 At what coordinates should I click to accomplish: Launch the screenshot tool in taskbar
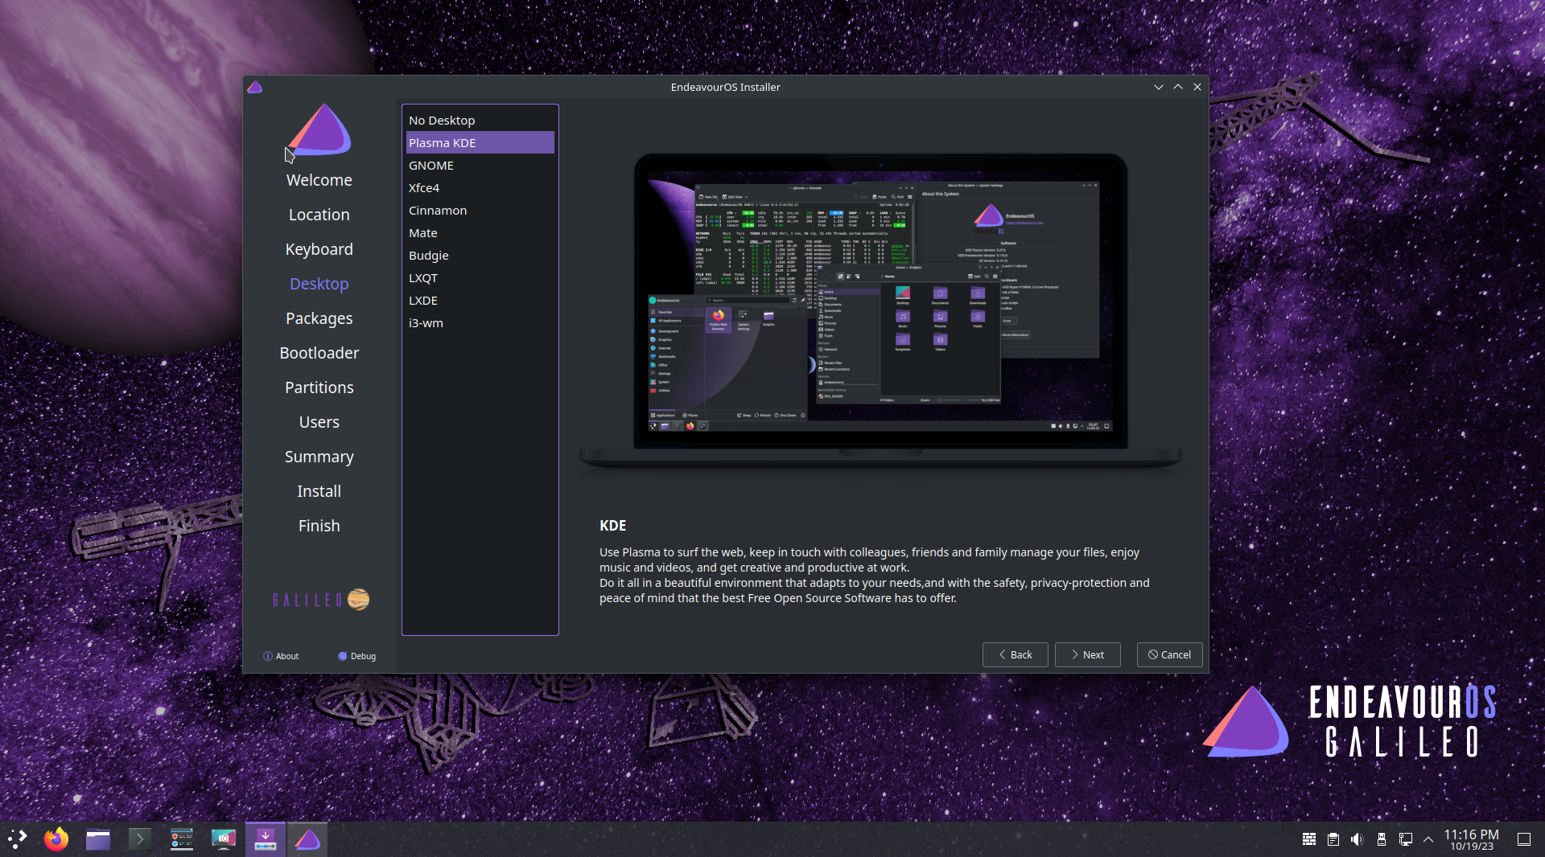coord(224,839)
